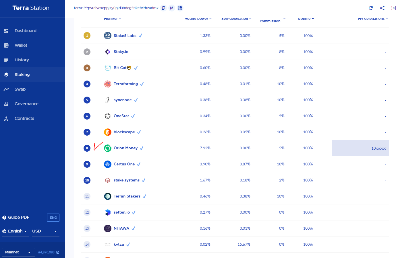This screenshot has height=258, width=396.
Task: Show QR code for wallet address
Action: (x=171, y=8)
